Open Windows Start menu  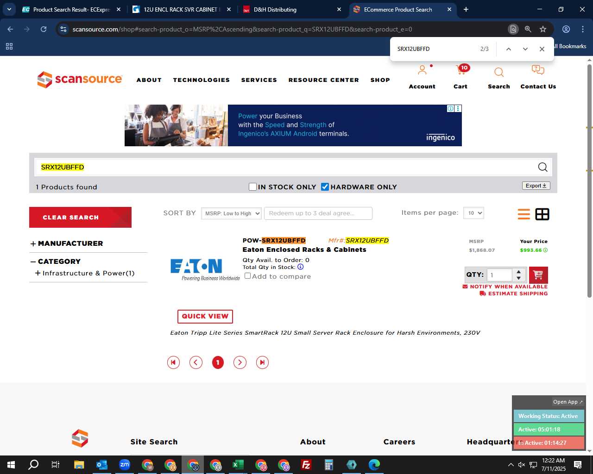[x=11, y=465]
